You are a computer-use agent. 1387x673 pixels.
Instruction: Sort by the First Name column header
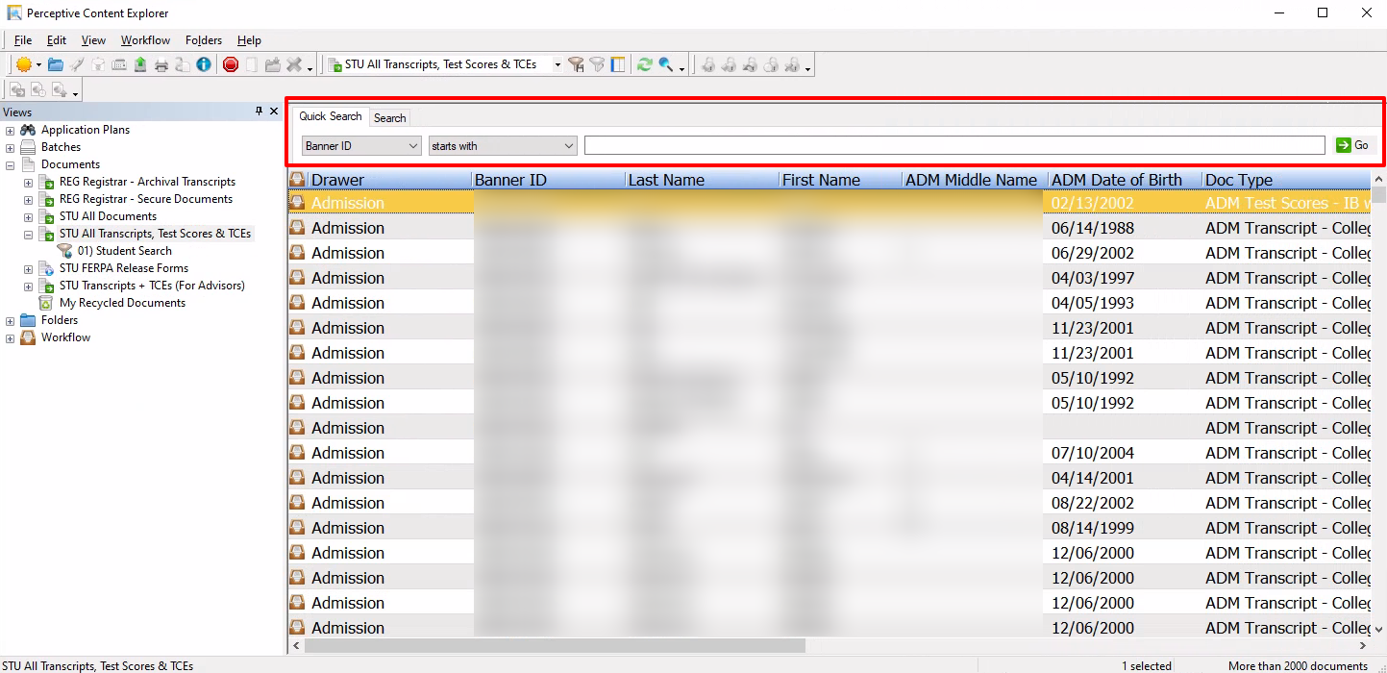point(840,180)
